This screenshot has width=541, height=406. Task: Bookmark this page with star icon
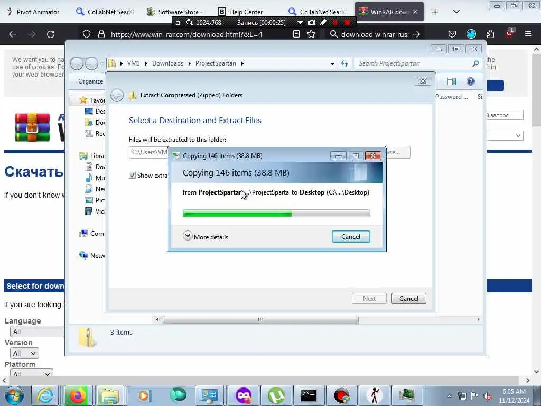click(x=311, y=34)
